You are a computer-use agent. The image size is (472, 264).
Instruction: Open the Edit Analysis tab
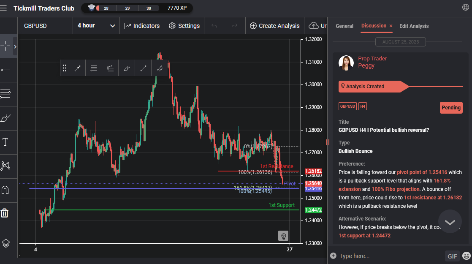tap(414, 26)
